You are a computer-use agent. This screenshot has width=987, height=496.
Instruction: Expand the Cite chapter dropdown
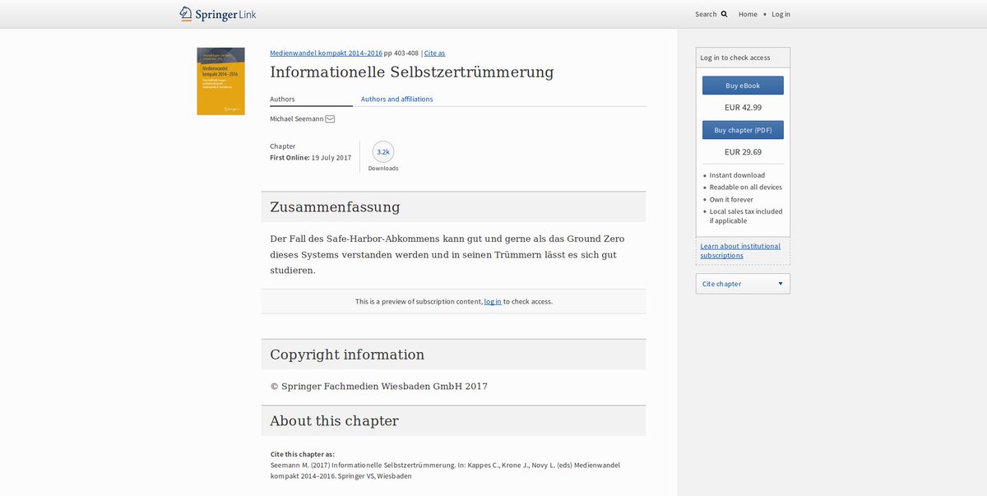[742, 284]
